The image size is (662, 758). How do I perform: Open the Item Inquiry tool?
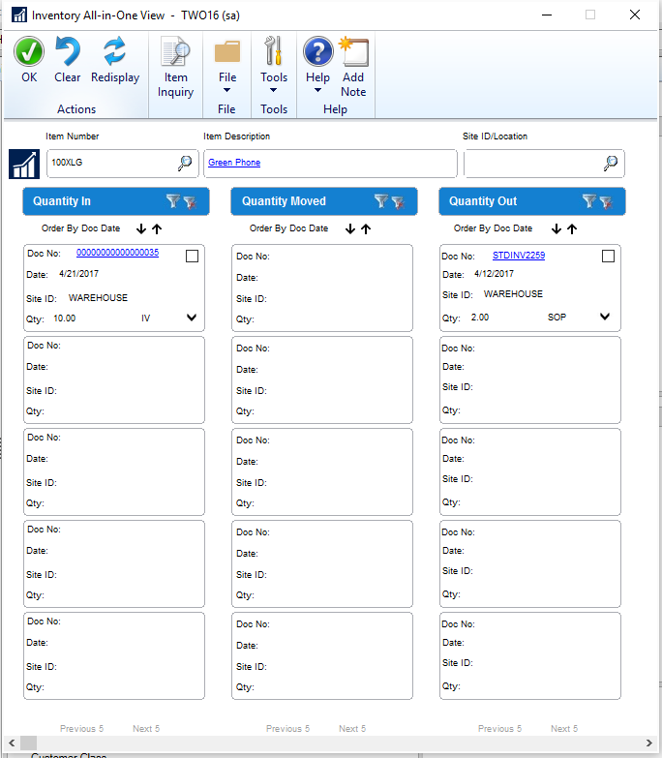pyautogui.click(x=175, y=68)
